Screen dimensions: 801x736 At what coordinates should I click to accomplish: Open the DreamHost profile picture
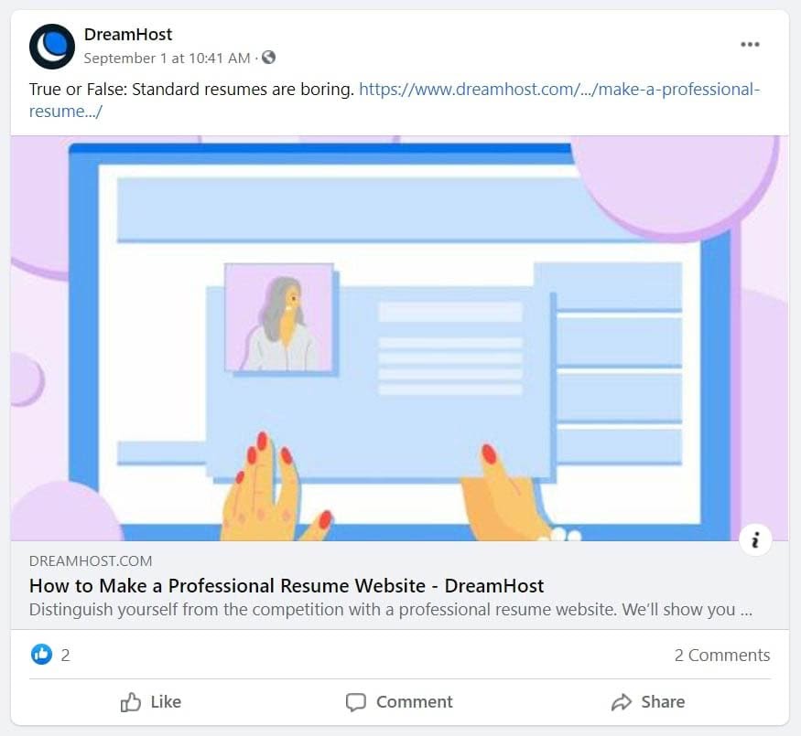point(52,47)
